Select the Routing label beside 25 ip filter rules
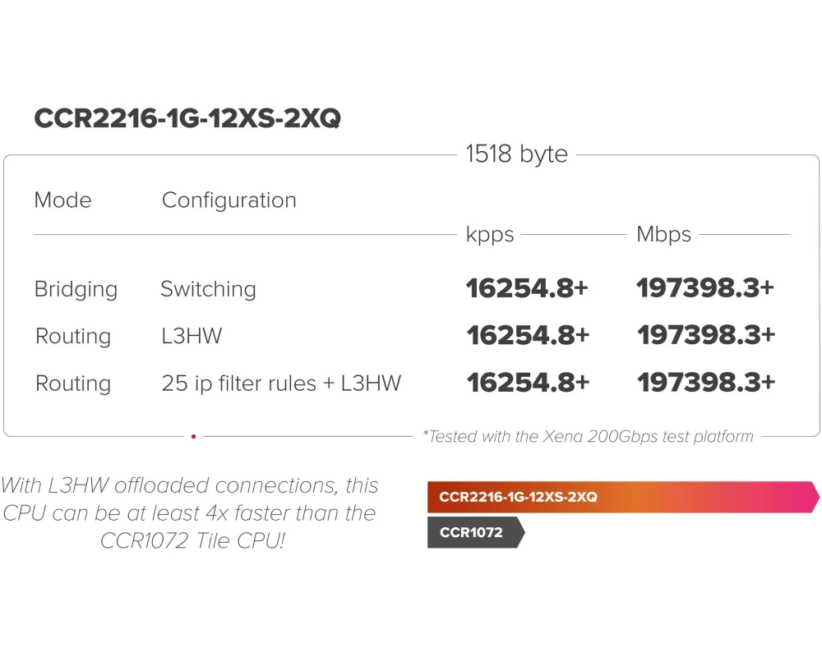The width and height of the screenshot is (822, 657). pyautogui.click(x=73, y=384)
